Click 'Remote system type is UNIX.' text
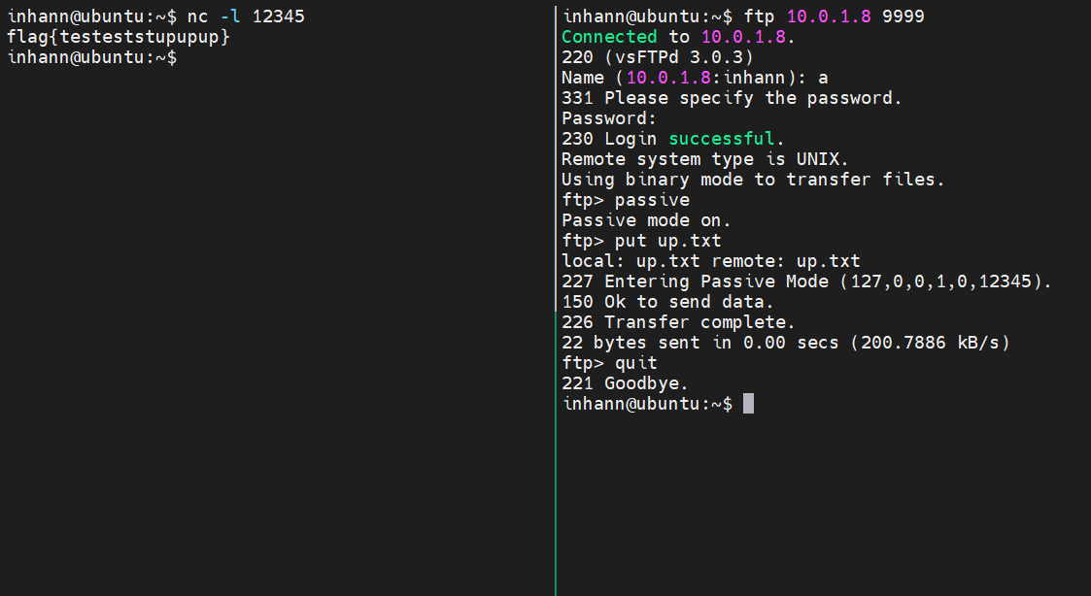Screen dimensions: 1091x596 (x=705, y=158)
